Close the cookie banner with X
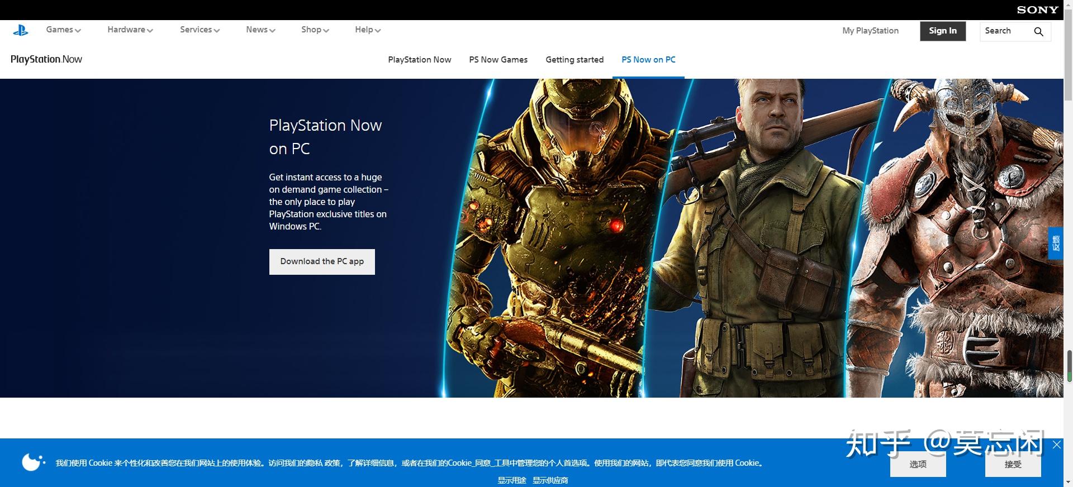Viewport: 1073px width, 487px height. click(1056, 445)
